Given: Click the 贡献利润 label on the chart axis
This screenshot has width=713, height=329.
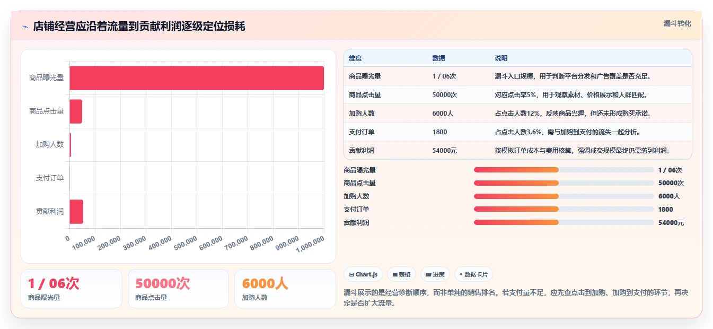Looking at the screenshot, I should click(x=50, y=212).
